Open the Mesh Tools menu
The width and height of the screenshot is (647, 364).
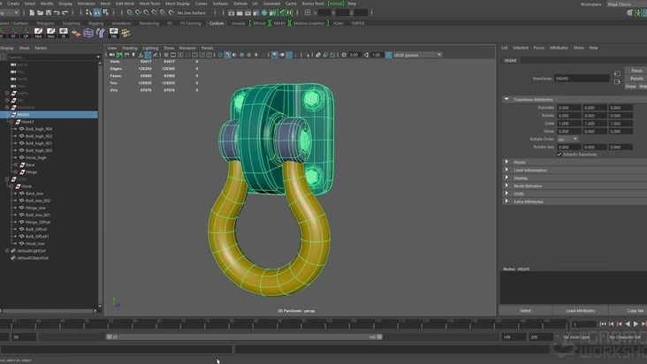click(149, 4)
